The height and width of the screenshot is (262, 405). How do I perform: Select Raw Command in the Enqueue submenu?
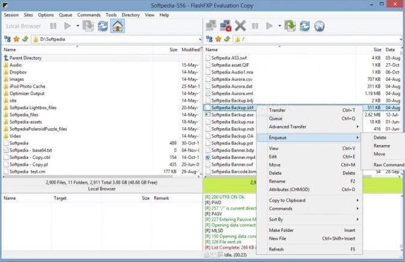388,164
